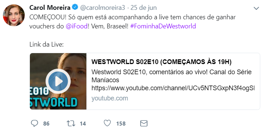
Task: Send tweet via the envelope message icon
Action: pos(144,123)
